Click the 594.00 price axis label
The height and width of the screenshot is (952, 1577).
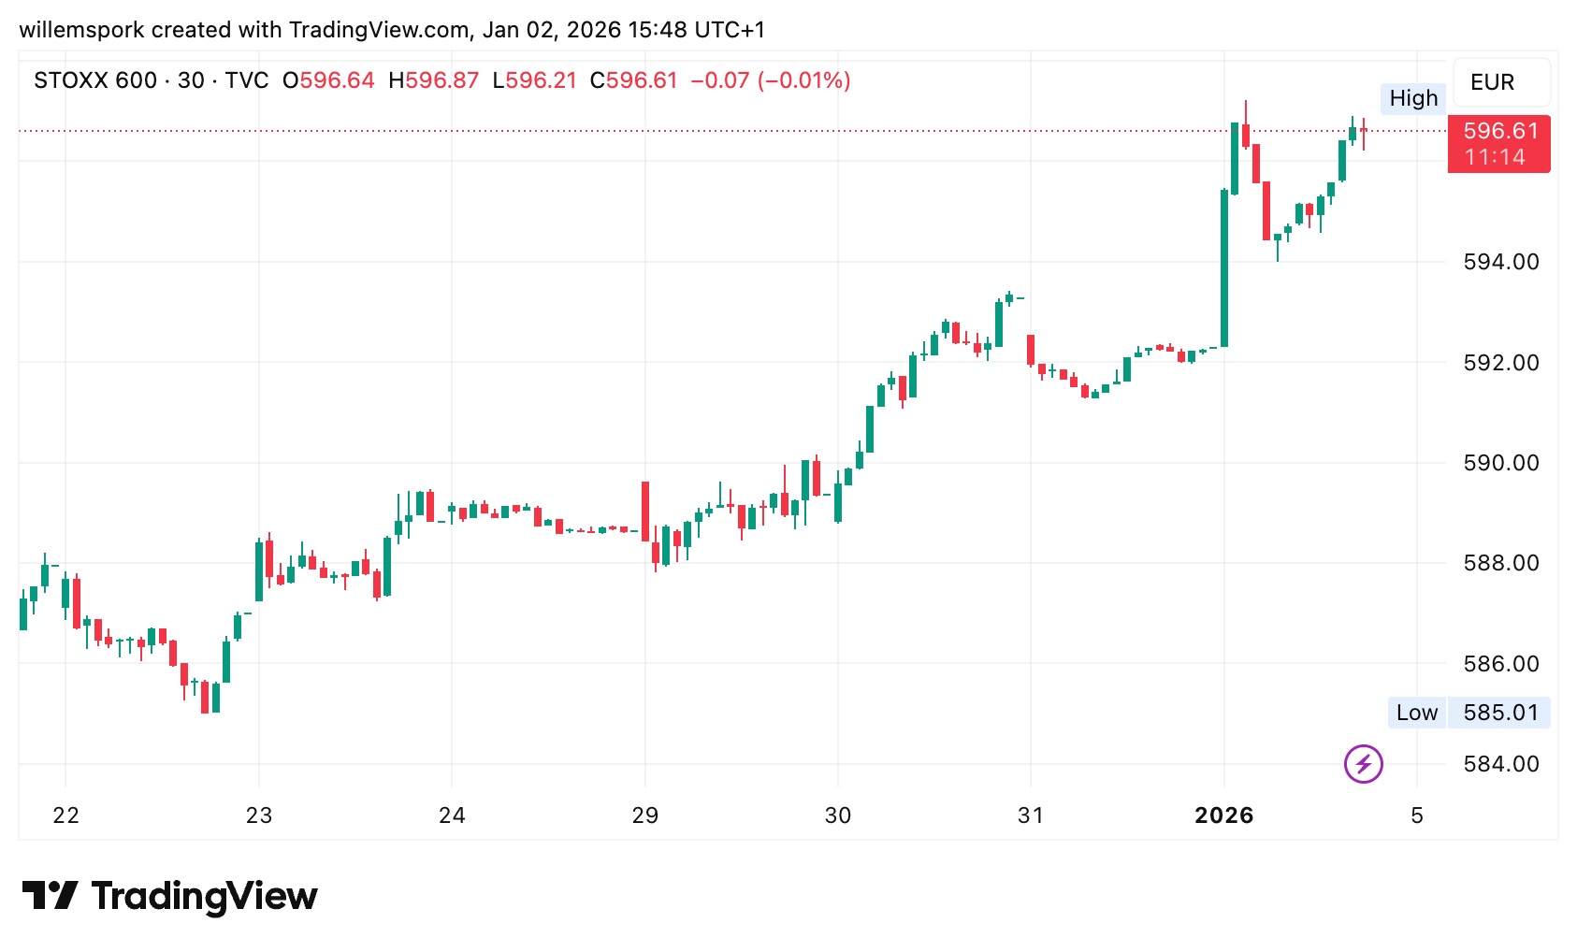coord(1500,262)
